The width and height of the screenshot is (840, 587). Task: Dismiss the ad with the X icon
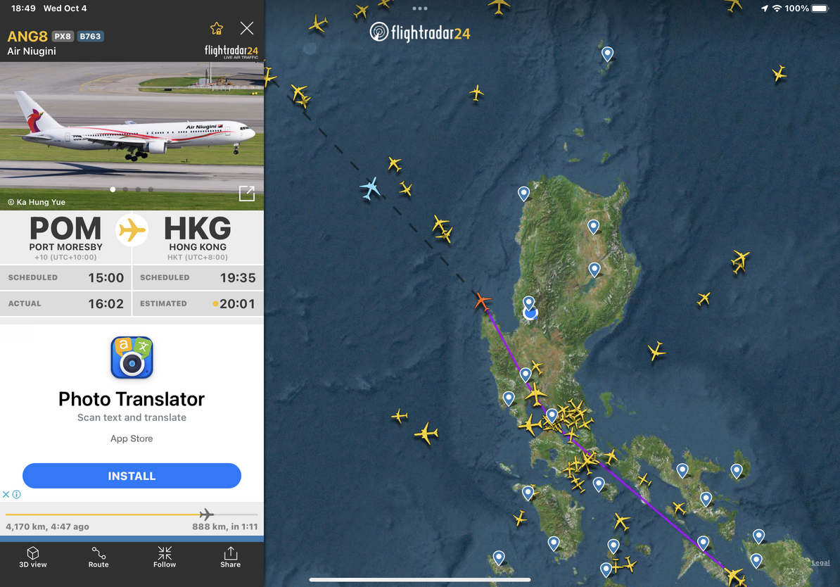(6, 494)
